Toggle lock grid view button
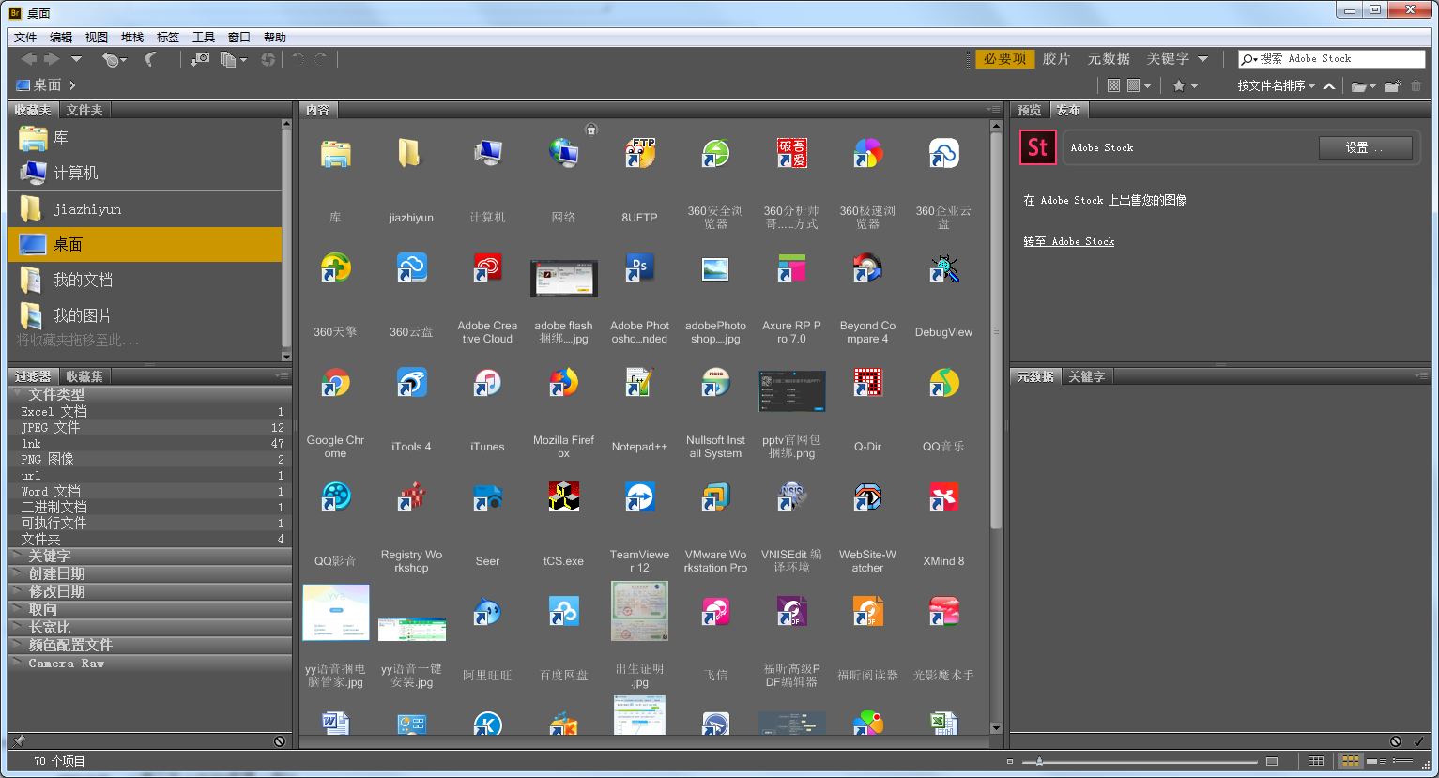Viewport: 1439px width, 778px height. tap(1316, 761)
